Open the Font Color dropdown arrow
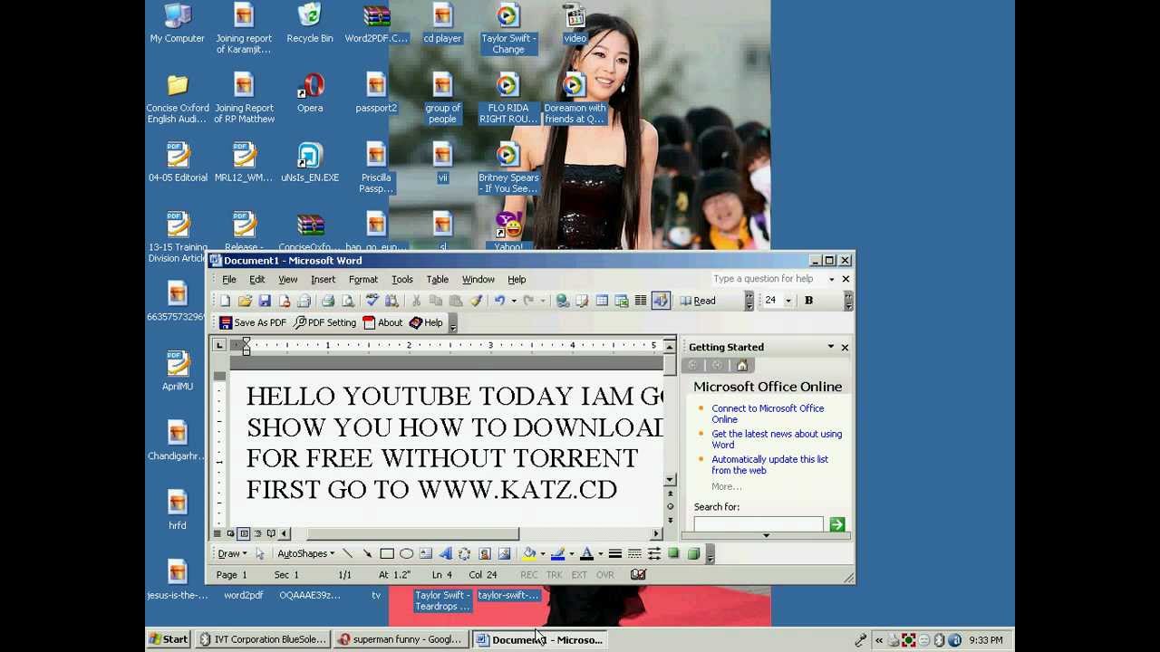The image size is (1160, 652). (600, 553)
